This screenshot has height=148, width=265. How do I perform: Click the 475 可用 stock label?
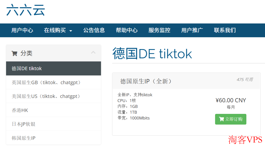point(245,80)
